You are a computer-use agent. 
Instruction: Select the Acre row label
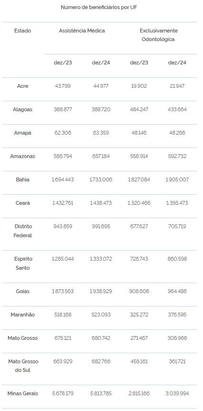click(x=22, y=86)
